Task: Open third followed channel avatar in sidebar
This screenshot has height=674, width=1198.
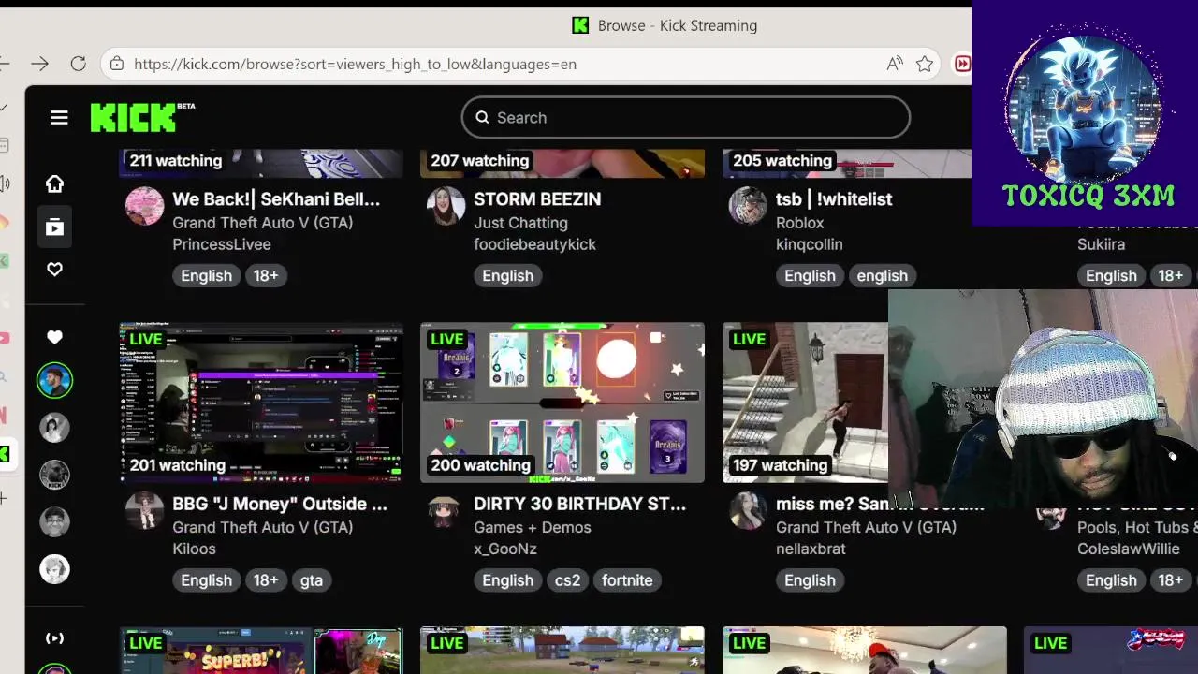Action: 54,475
